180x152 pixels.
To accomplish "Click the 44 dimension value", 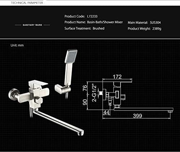I will pyautogui.click(x=107, y=112).
